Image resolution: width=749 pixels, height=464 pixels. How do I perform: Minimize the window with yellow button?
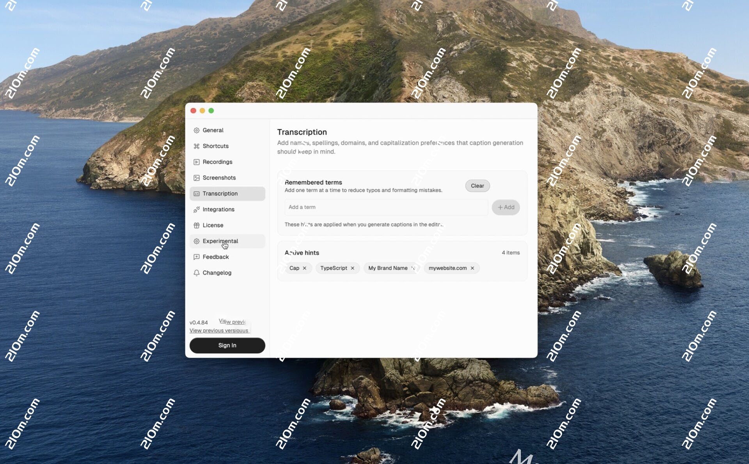click(x=202, y=111)
